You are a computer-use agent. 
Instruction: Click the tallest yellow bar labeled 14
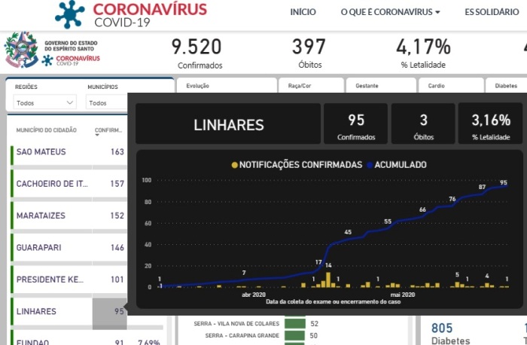coord(328,279)
